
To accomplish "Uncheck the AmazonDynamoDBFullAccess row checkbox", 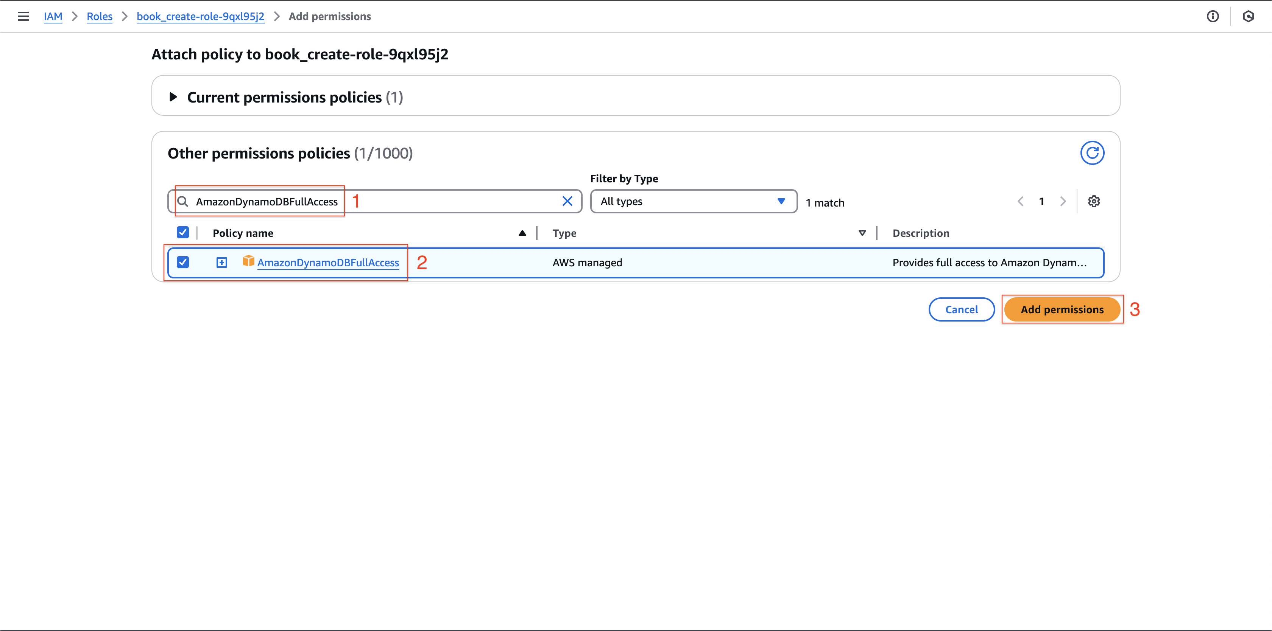I will [x=183, y=262].
